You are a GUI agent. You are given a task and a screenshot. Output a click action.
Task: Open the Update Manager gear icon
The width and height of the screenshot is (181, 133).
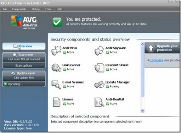point(99,85)
